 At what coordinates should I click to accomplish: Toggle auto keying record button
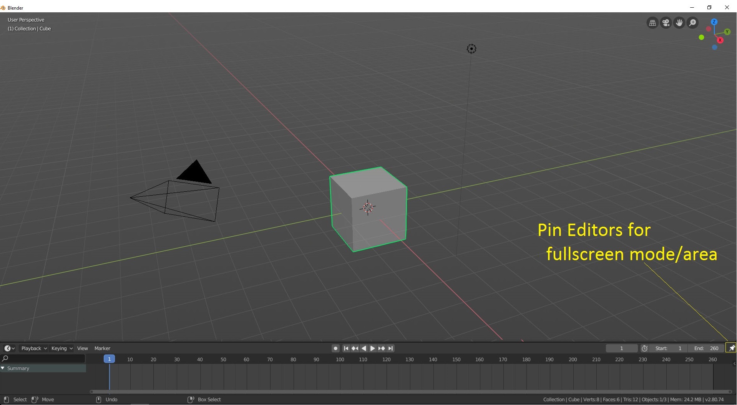click(x=335, y=349)
